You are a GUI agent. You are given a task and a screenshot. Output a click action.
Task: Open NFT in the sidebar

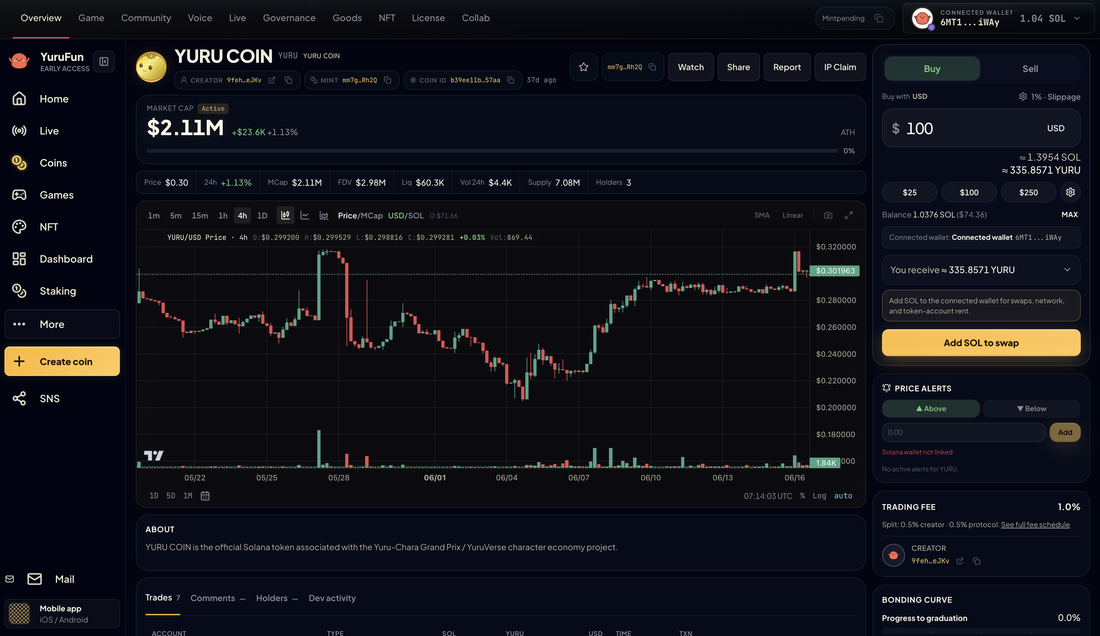(62, 227)
